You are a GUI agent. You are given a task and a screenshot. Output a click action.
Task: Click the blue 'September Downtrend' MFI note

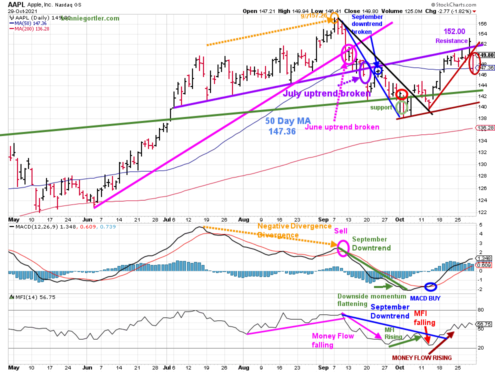click(390, 311)
